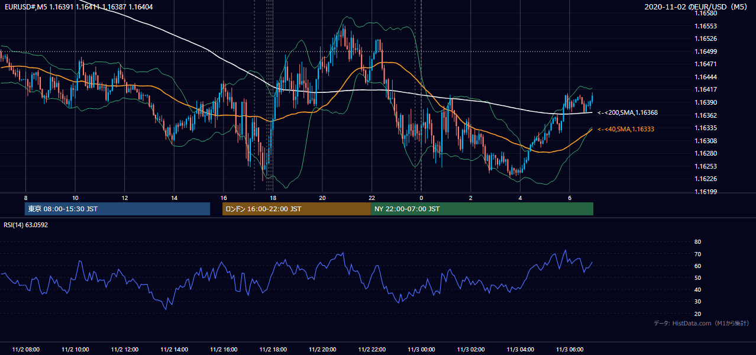Click the 11/2 22:00 date label
Viewport: 756px width, 355px height.
point(371,350)
